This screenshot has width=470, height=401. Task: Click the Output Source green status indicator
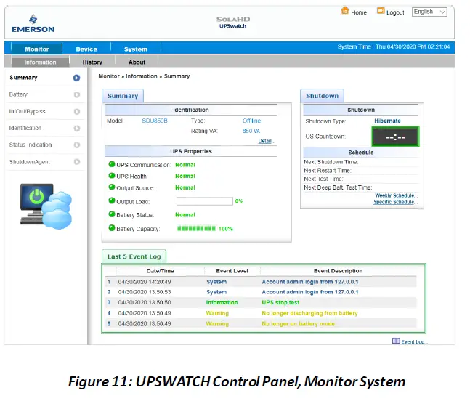point(112,187)
